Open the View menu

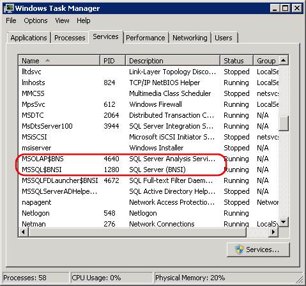coord(62,20)
